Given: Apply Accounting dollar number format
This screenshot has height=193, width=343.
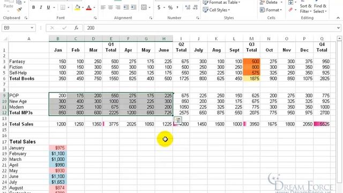Looking at the screenshot, I should (x=159, y=8).
